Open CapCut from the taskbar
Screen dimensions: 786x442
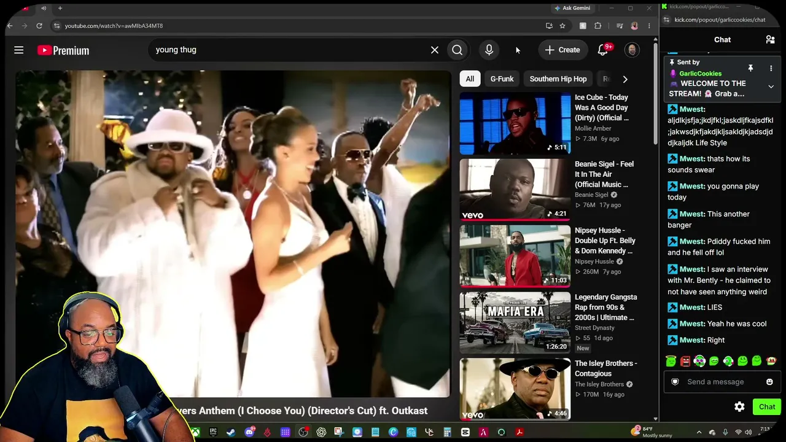click(x=465, y=432)
